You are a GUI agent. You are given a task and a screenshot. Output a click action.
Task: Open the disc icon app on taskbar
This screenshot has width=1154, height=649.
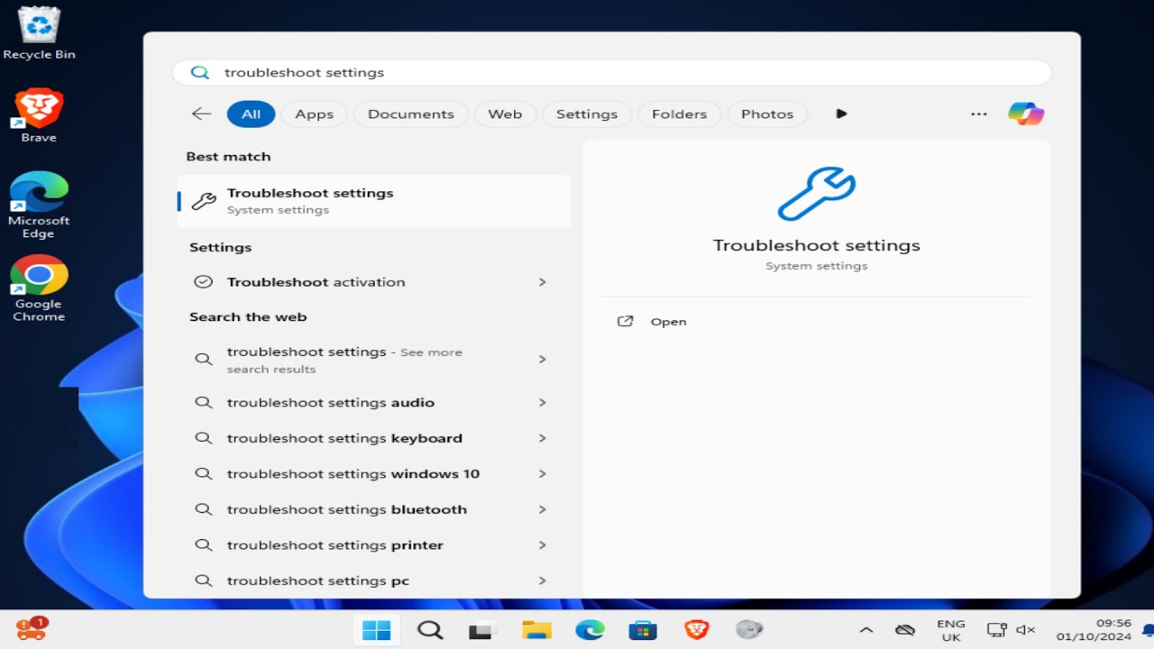pos(749,629)
